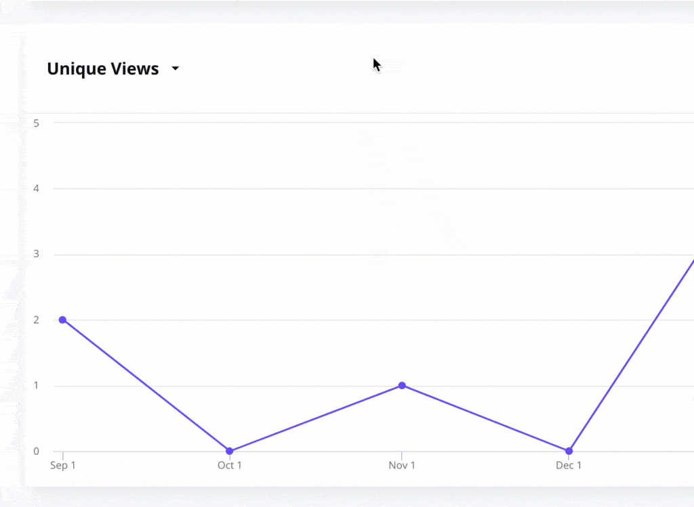694x507 pixels.
Task: Click the line segment between Sep 1 and Oct 1
Action: click(146, 385)
